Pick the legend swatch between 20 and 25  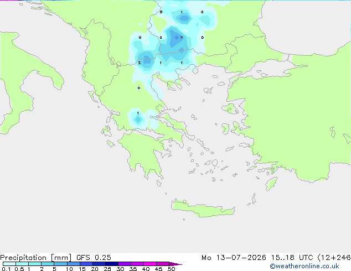[x=99, y=264]
